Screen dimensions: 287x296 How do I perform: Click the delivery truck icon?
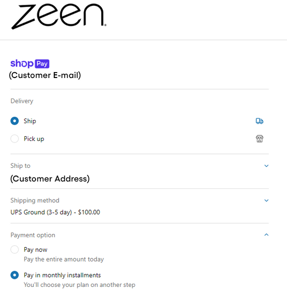pyautogui.click(x=260, y=121)
